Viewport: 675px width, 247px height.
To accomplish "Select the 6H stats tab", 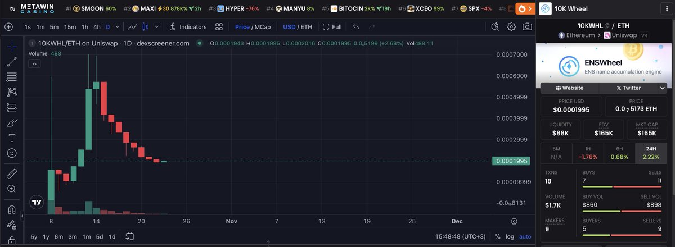I will [619, 153].
